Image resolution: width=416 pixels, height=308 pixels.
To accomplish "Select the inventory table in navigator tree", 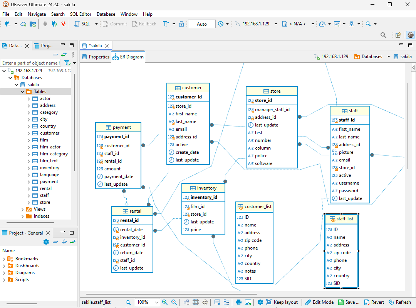I will pyautogui.click(x=49, y=168).
